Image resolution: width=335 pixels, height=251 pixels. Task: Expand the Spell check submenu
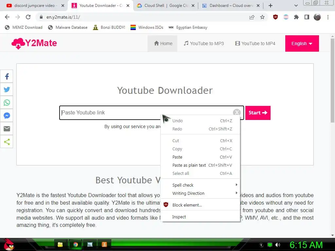[200, 185]
